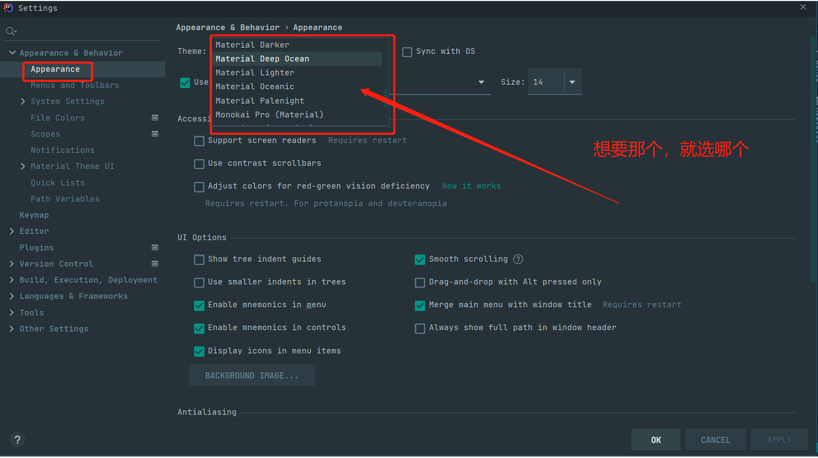818x458 pixels.
Task: Select Material Darker theme
Action: point(297,45)
